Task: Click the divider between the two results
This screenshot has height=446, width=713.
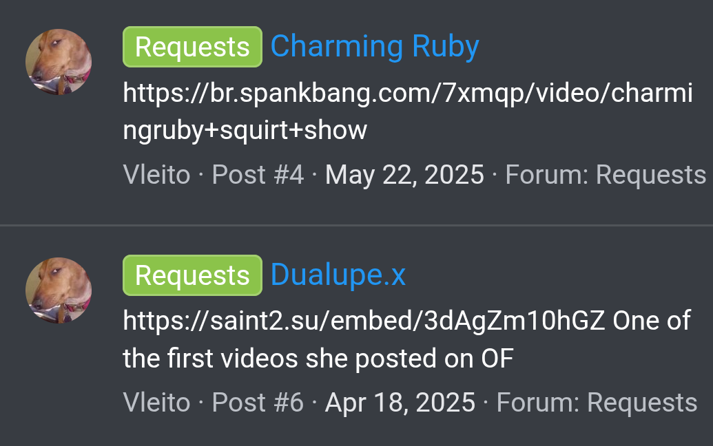Action: click(357, 225)
